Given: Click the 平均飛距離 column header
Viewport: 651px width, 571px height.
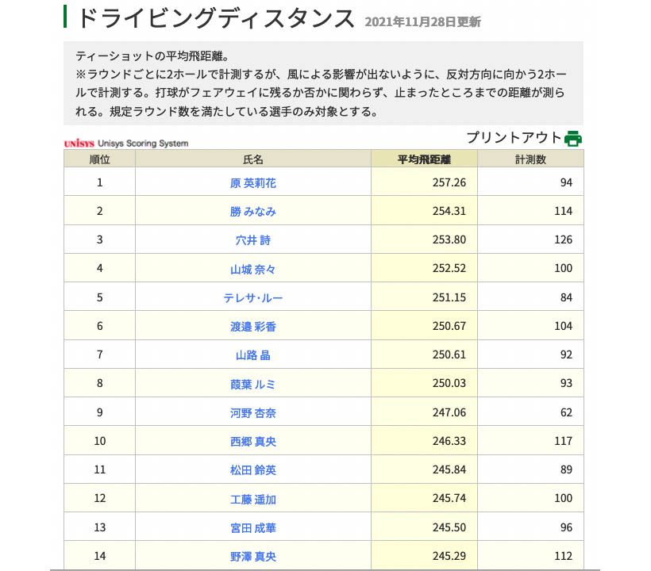Looking at the screenshot, I should [x=424, y=159].
